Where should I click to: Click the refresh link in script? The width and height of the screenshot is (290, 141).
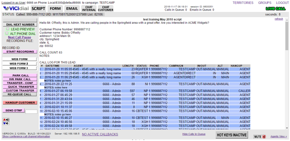pos(279,19)
